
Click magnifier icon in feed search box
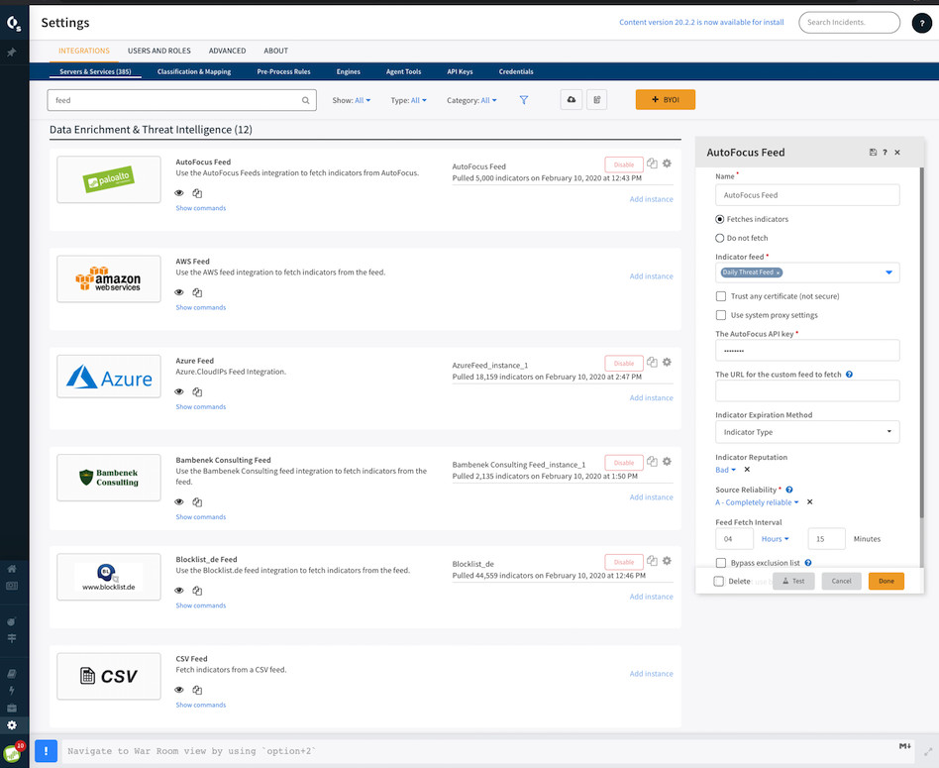(x=306, y=100)
